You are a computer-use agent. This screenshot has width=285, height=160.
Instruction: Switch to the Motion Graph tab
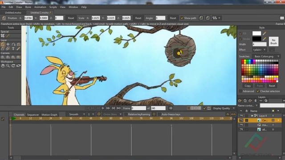click(x=49, y=115)
